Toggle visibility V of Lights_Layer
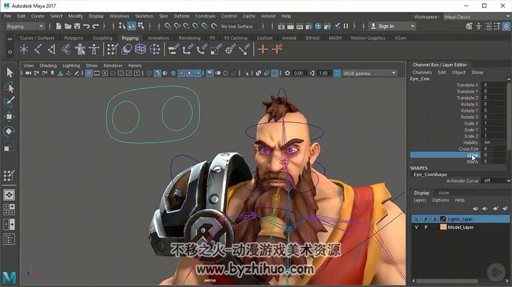The width and height of the screenshot is (512, 287). pyautogui.click(x=416, y=219)
